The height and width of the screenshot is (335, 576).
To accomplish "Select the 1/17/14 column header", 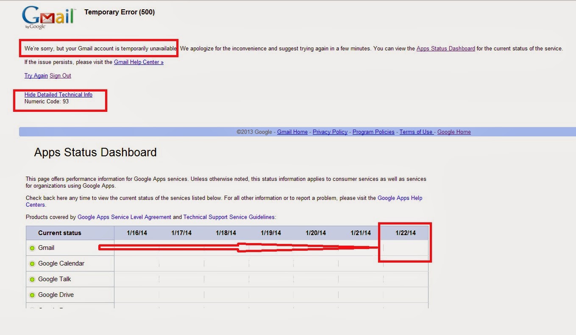I will (181, 233).
